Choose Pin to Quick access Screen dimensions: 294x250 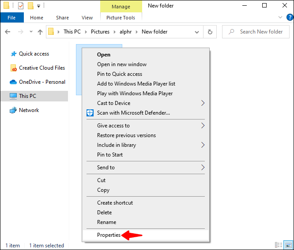pos(146,74)
